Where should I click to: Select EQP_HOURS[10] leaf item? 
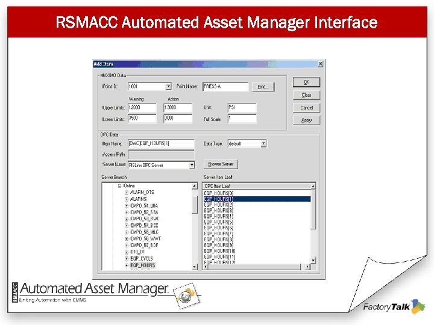[220, 251]
